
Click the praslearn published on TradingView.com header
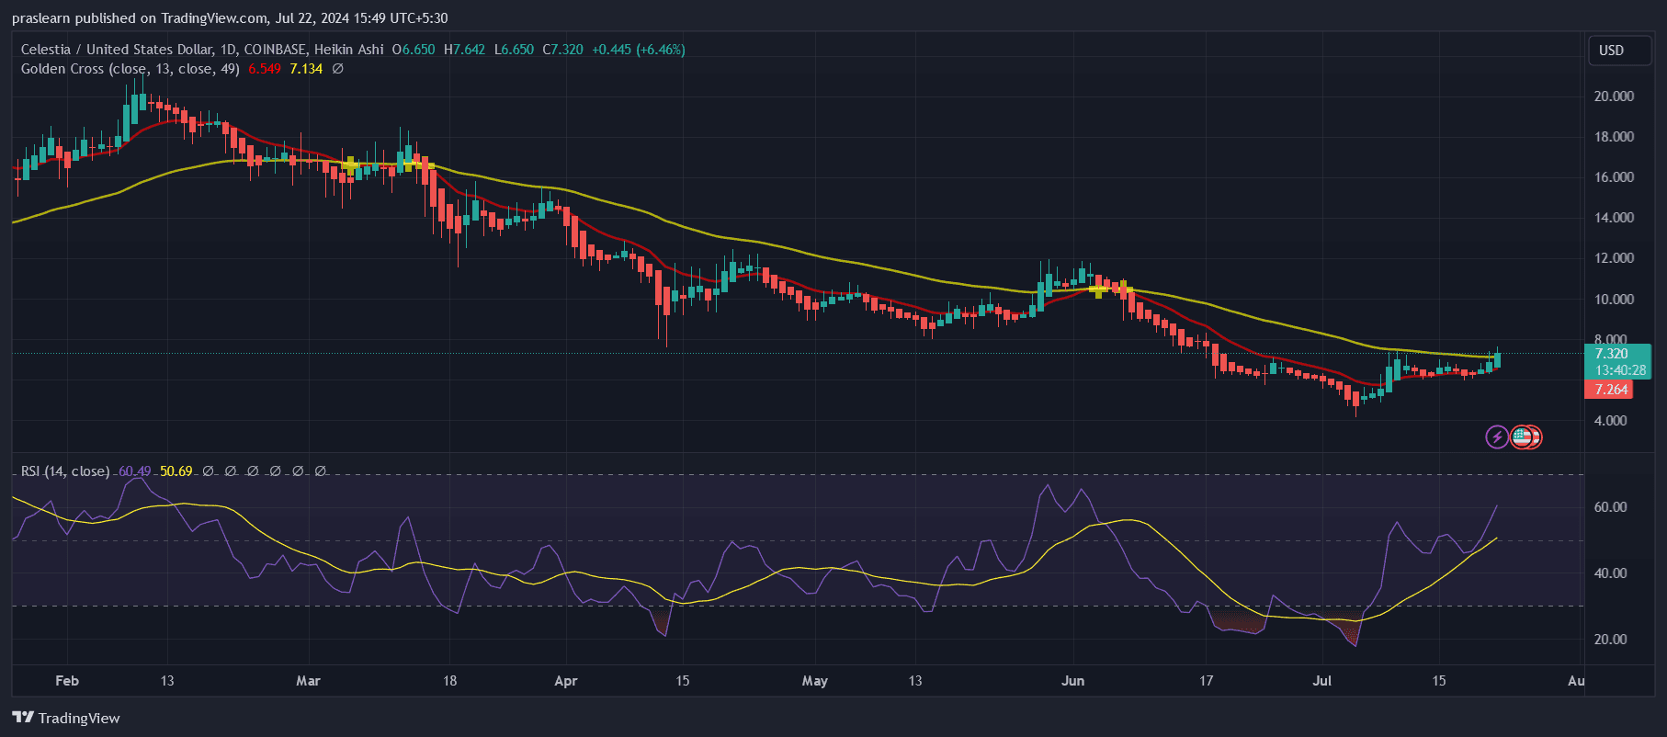[230, 18]
